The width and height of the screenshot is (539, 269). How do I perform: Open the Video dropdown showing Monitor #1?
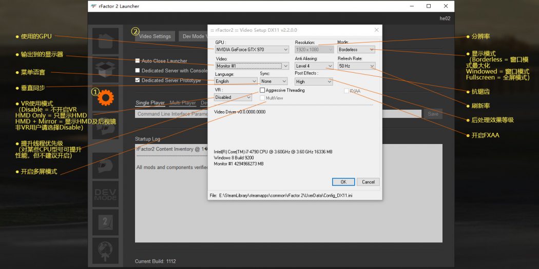[x=252, y=66]
